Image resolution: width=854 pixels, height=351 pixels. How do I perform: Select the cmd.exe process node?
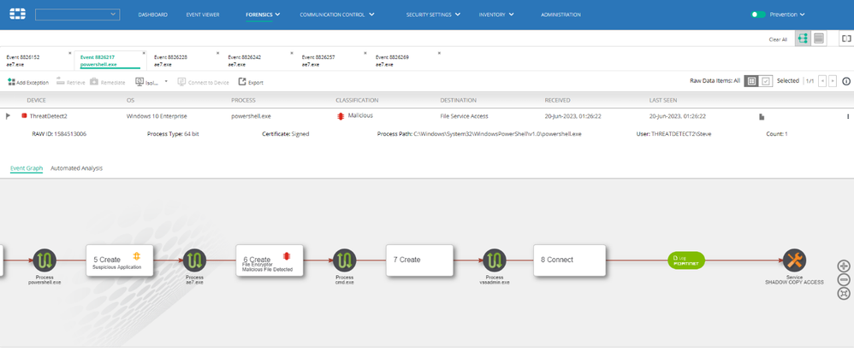pos(344,260)
